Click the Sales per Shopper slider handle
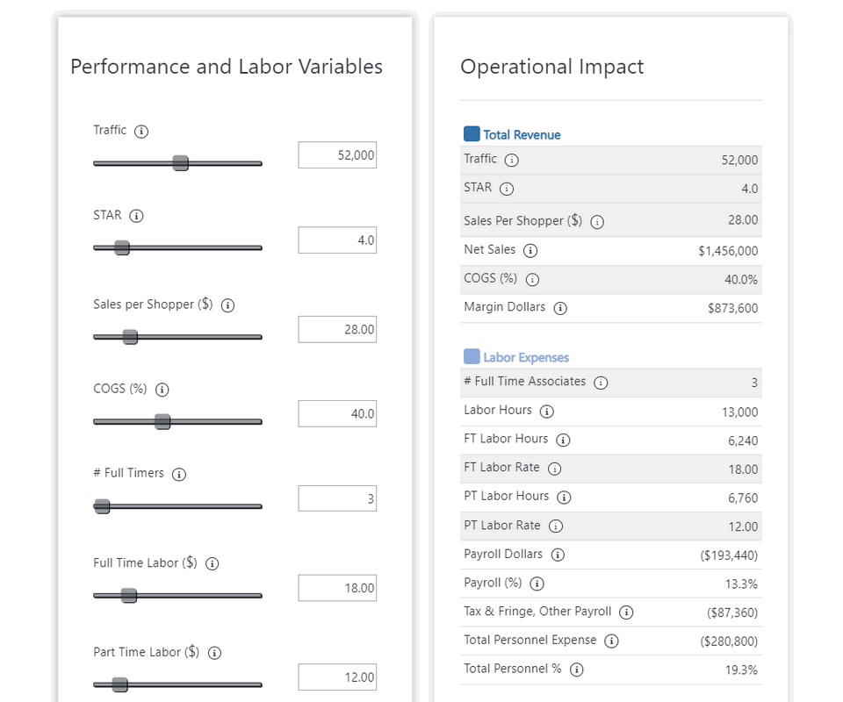The height and width of the screenshot is (702, 843). click(130, 337)
